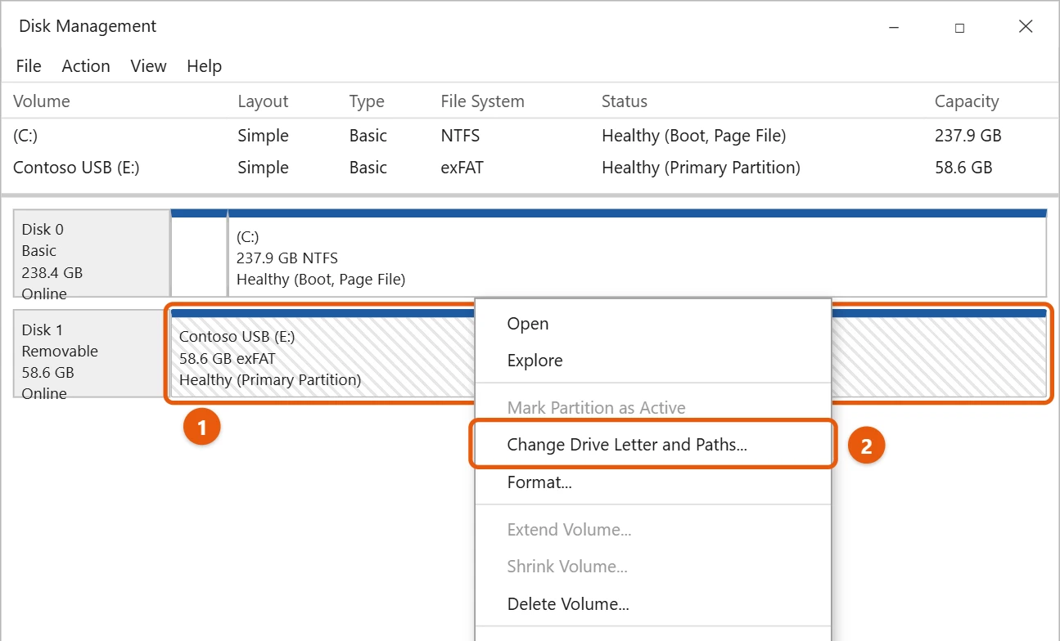Select the small unlabeled partition on Disk 0

coord(199,253)
